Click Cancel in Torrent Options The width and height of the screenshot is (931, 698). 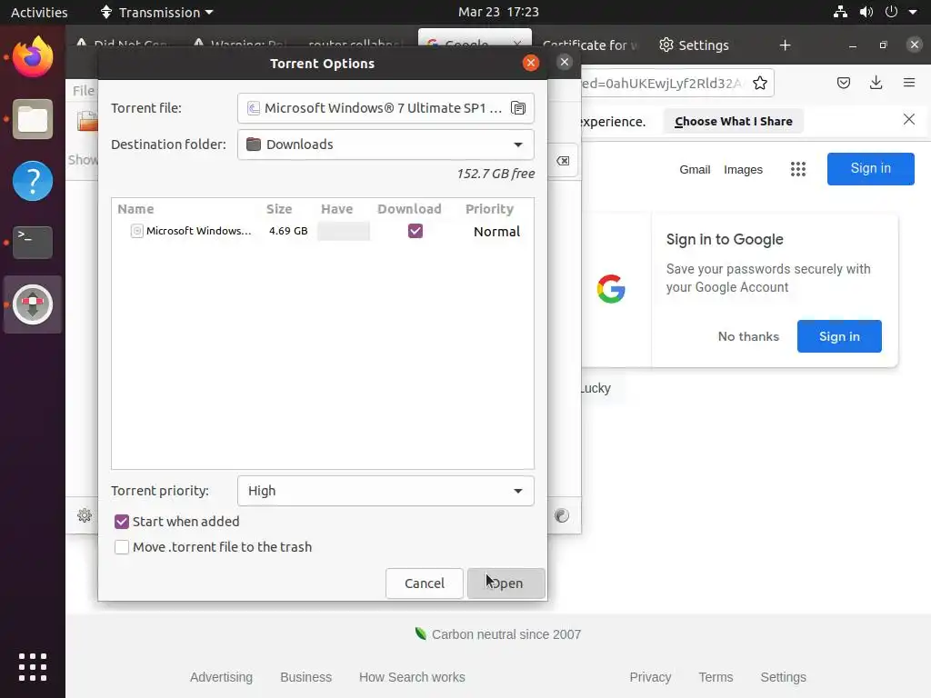coord(425,583)
